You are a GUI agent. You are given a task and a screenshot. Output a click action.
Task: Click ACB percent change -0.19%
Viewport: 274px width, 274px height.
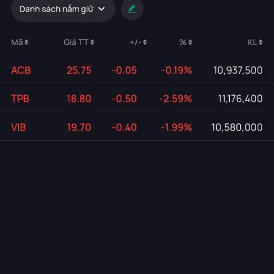pyautogui.click(x=177, y=70)
